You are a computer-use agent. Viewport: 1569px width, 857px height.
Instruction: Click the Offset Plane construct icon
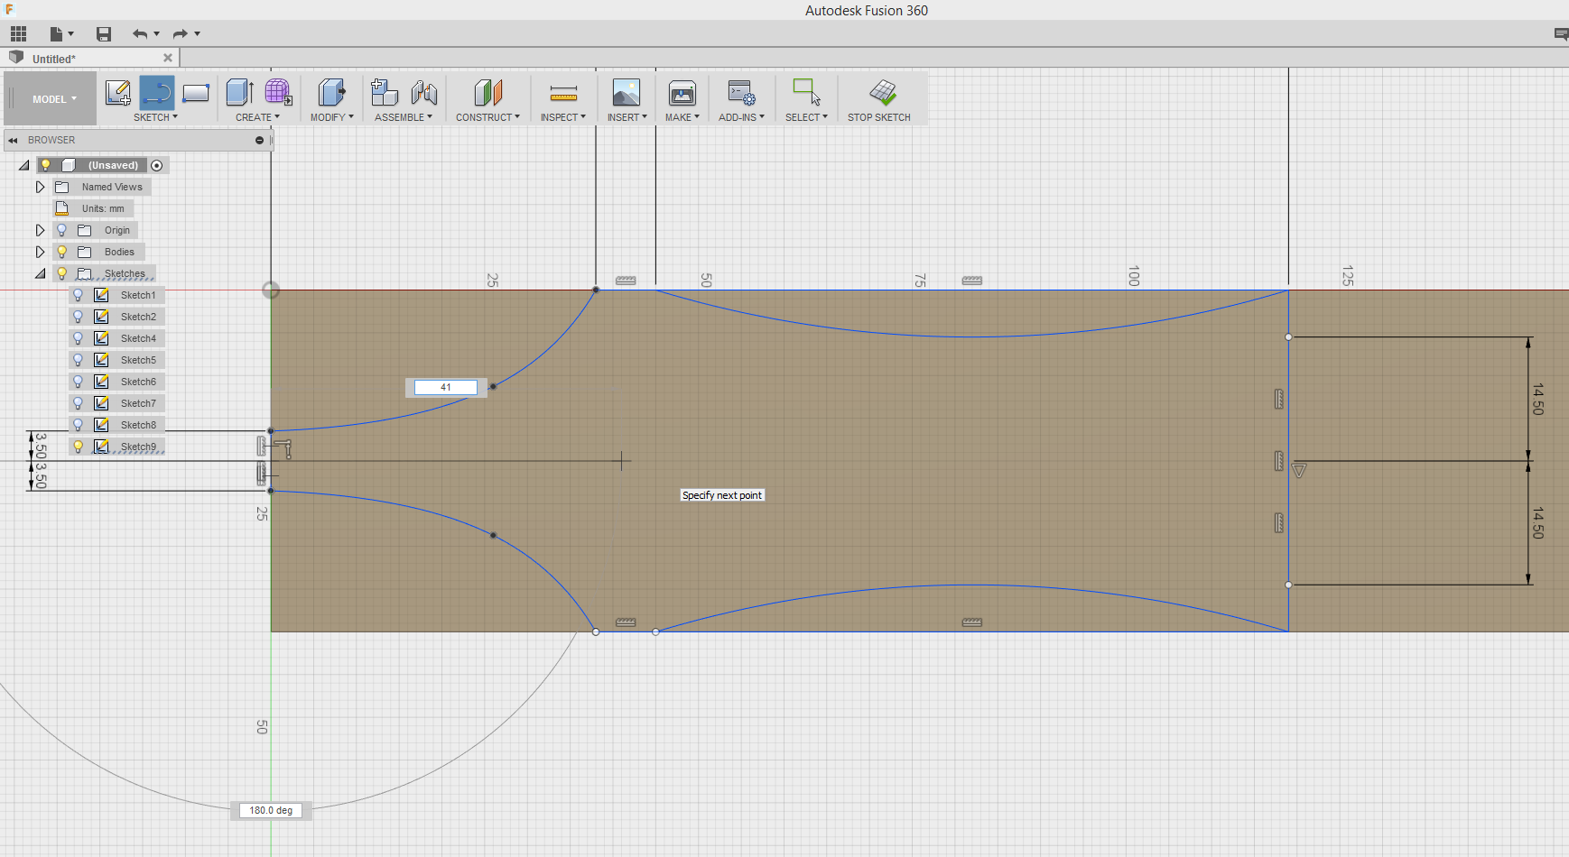tap(487, 92)
